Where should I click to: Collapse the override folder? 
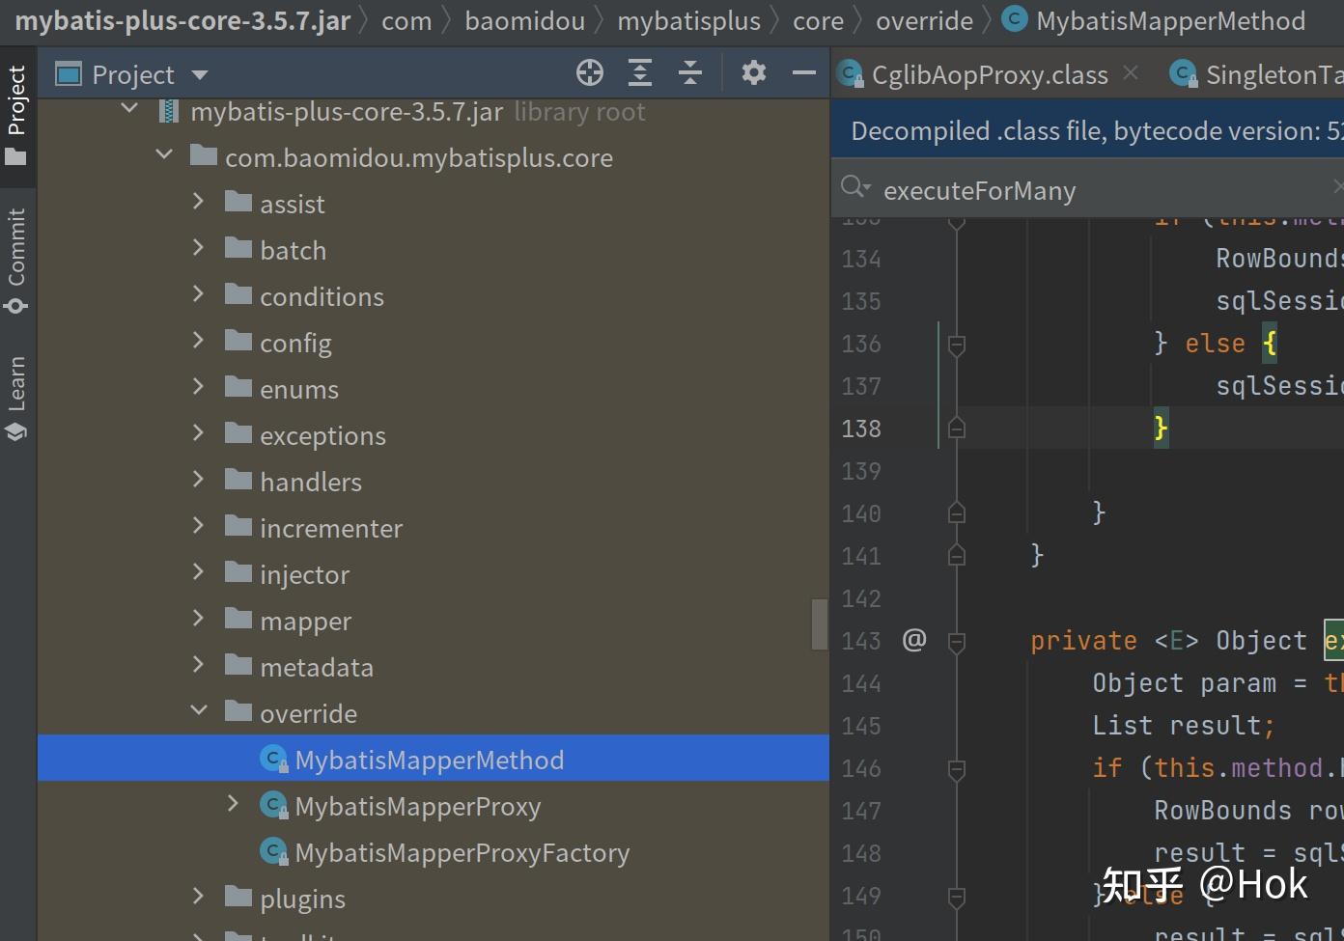(x=199, y=712)
